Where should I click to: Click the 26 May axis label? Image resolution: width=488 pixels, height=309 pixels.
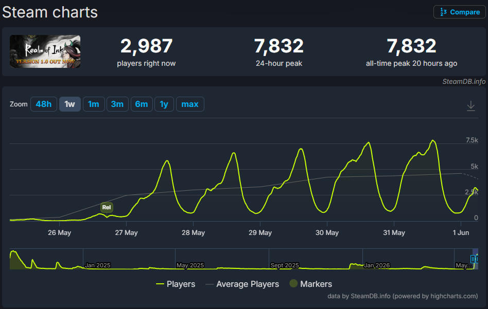click(x=59, y=232)
